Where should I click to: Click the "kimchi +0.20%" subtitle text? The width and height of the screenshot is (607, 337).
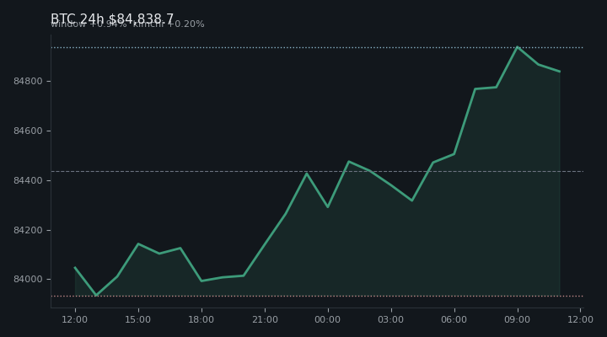pos(169,24)
